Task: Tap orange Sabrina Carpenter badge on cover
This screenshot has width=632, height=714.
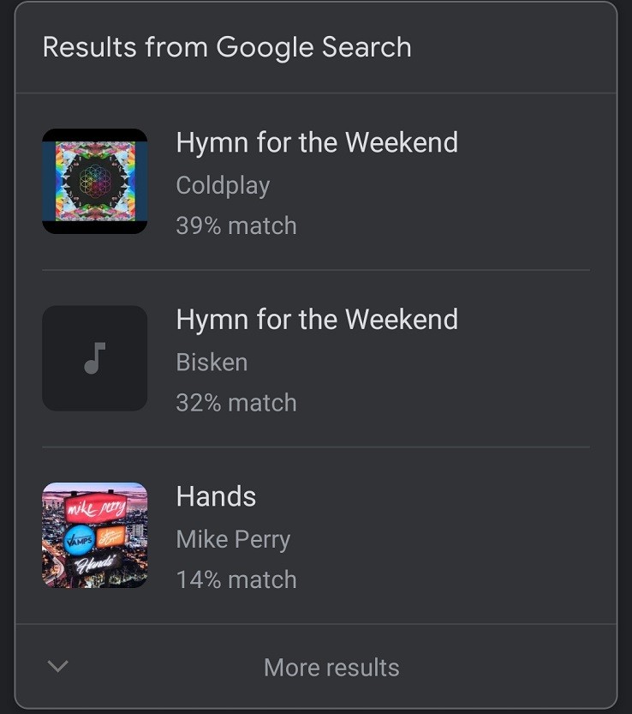Action: click(110, 536)
